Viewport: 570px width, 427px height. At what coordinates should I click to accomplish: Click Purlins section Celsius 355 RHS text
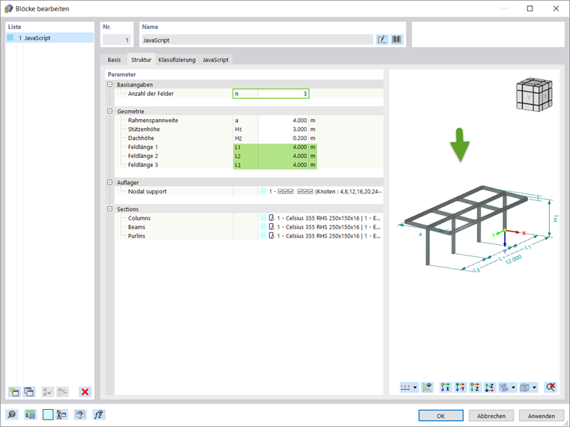tap(328, 236)
